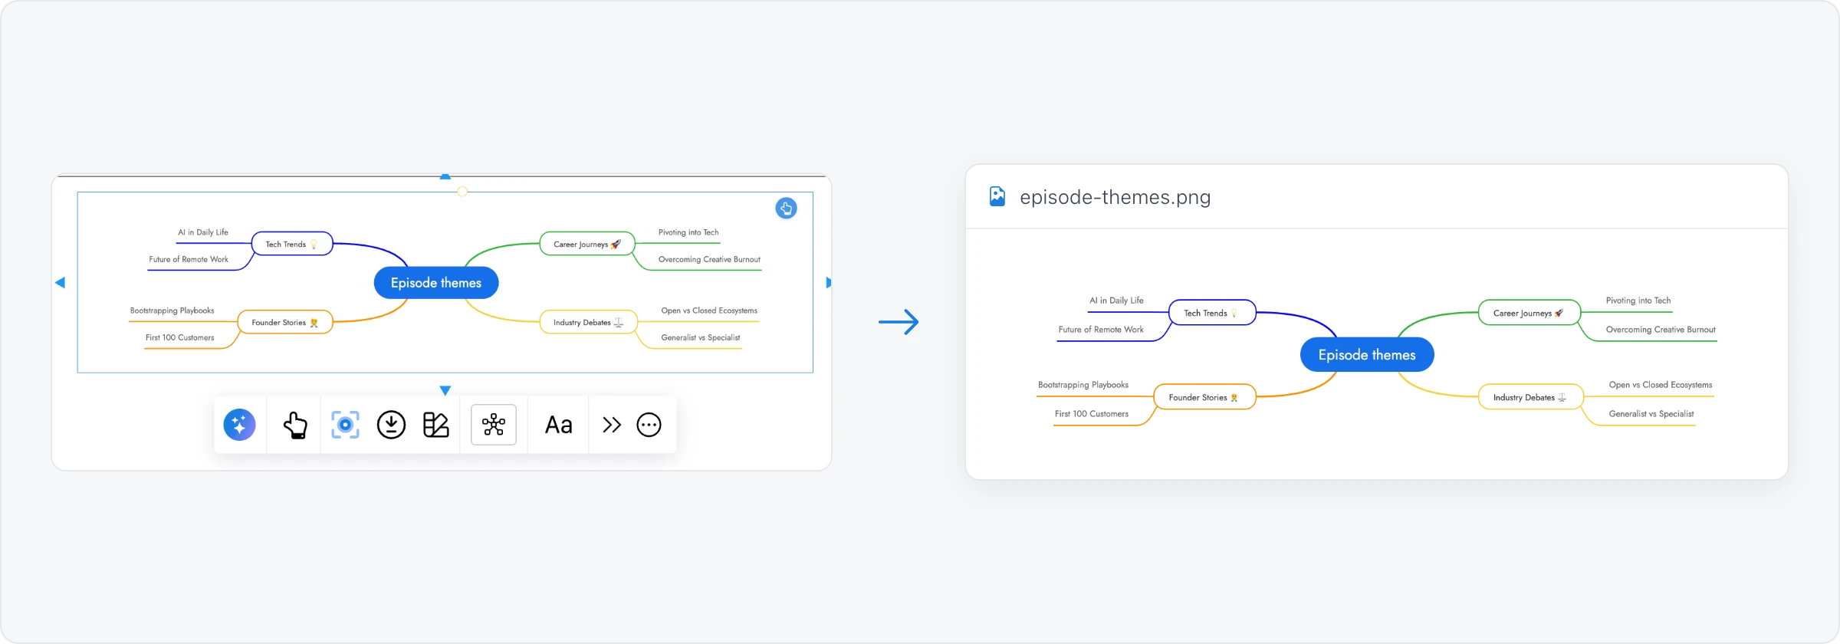Click Tech Trends node in PNG preview
This screenshot has height=644, width=1840.
[x=1212, y=313]
